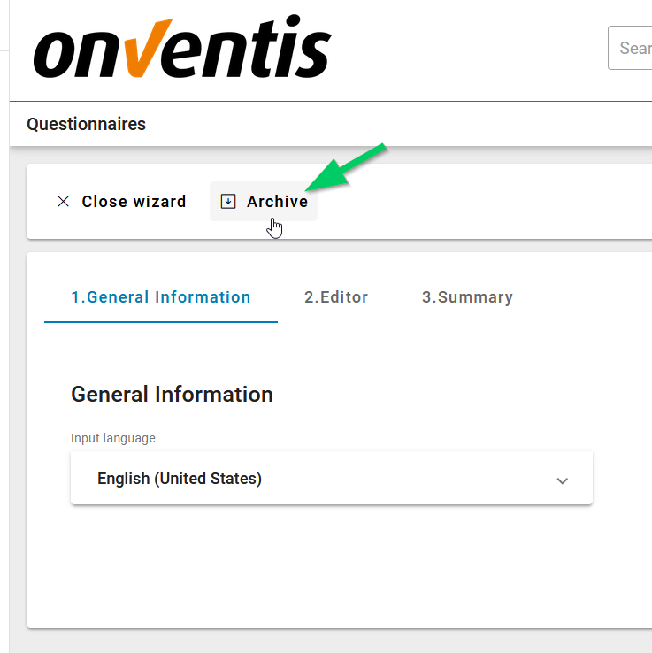Focus the Search input field
The image size is (652, 653).
(632, 48)
